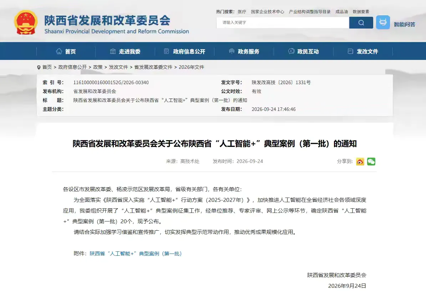Open the 政府信息公开 navigation menu

(185, 51)
